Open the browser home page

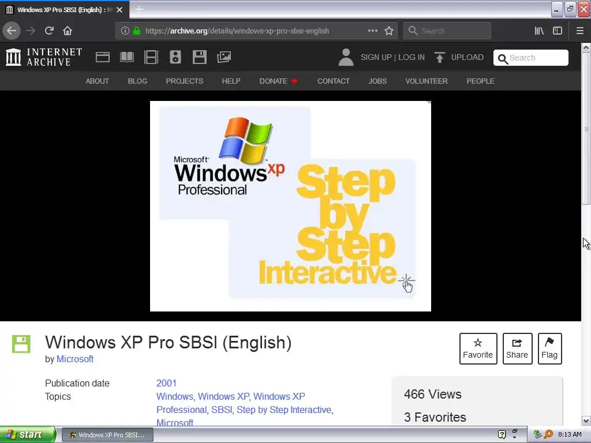coord(68,31)
